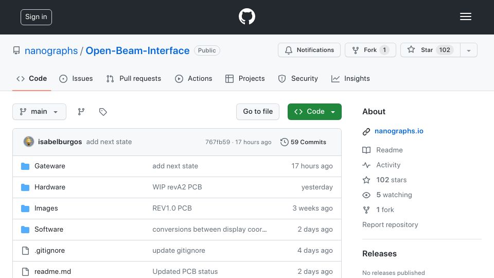Open the 59 Commits history link

[x=303, y=142]
